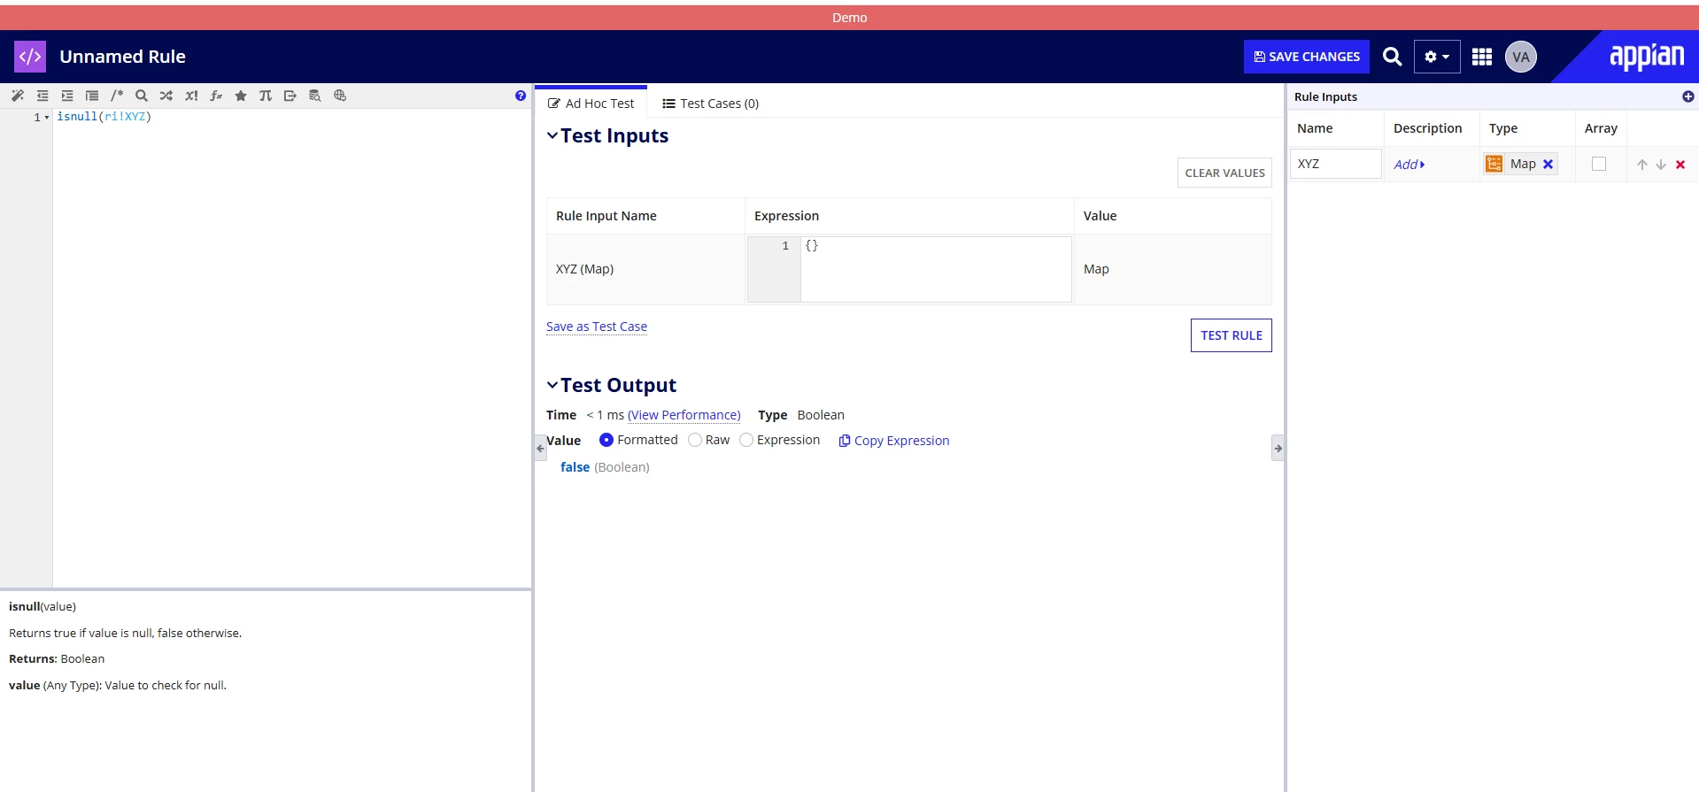Click the indent icon in editor toolbar

click(x=66, y=96)
